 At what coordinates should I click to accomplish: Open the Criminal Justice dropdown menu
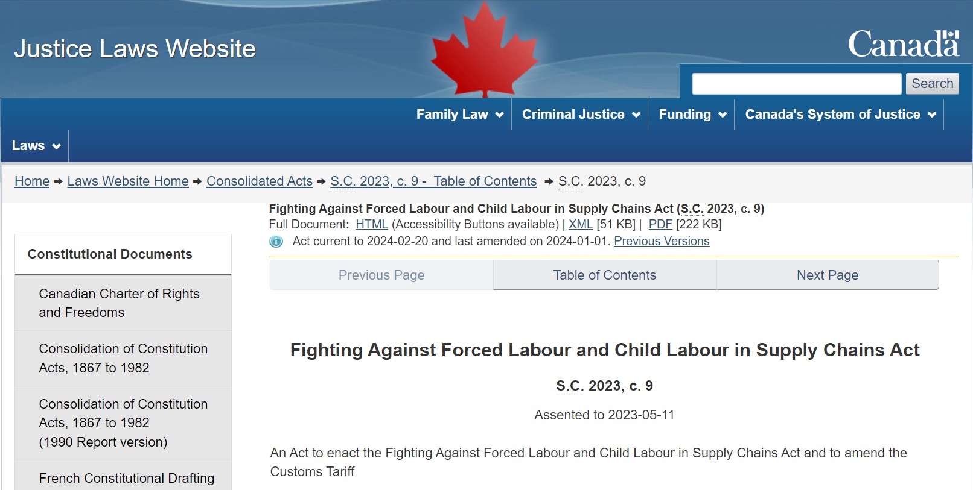580,115
